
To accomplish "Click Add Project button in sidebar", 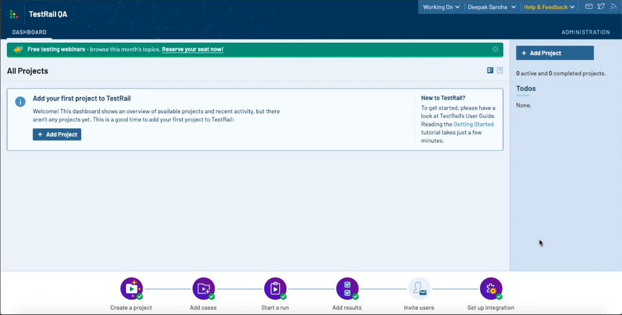I will click(554, 53).
